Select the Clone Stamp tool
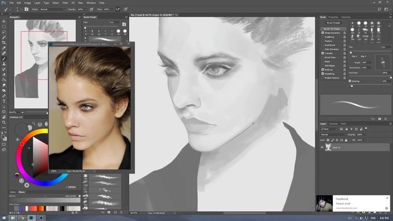This screenshot has height=221, width=393. coord(4,64)
